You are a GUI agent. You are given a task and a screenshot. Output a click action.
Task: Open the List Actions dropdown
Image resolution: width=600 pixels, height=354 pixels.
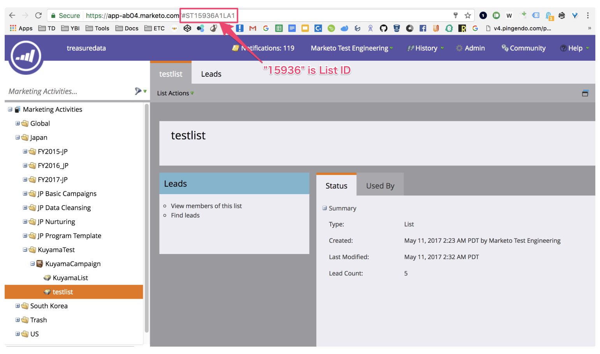click(x=175, y=93)
